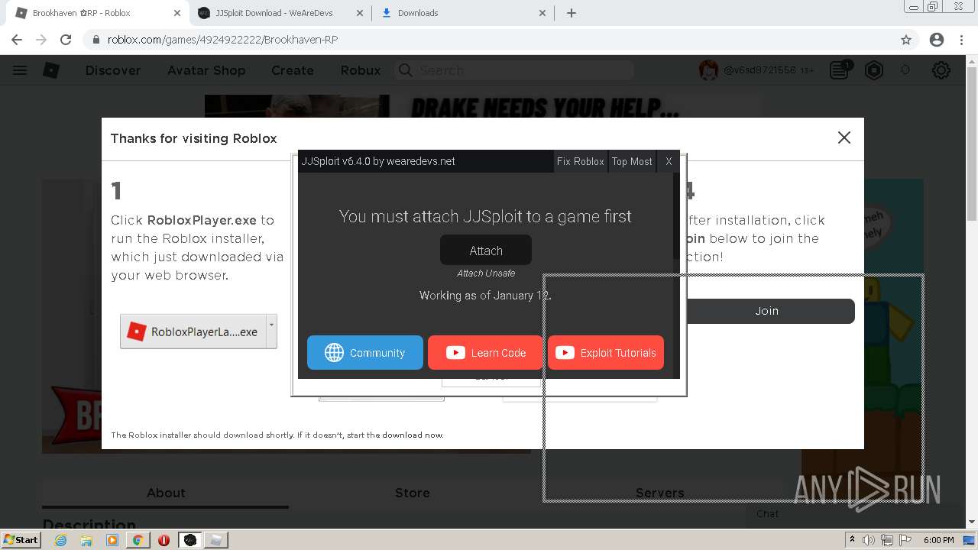Click the Chrome taskbar icon

point(138,540)
